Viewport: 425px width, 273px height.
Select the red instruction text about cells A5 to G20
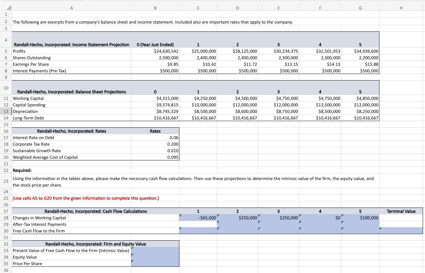(85, 198)
